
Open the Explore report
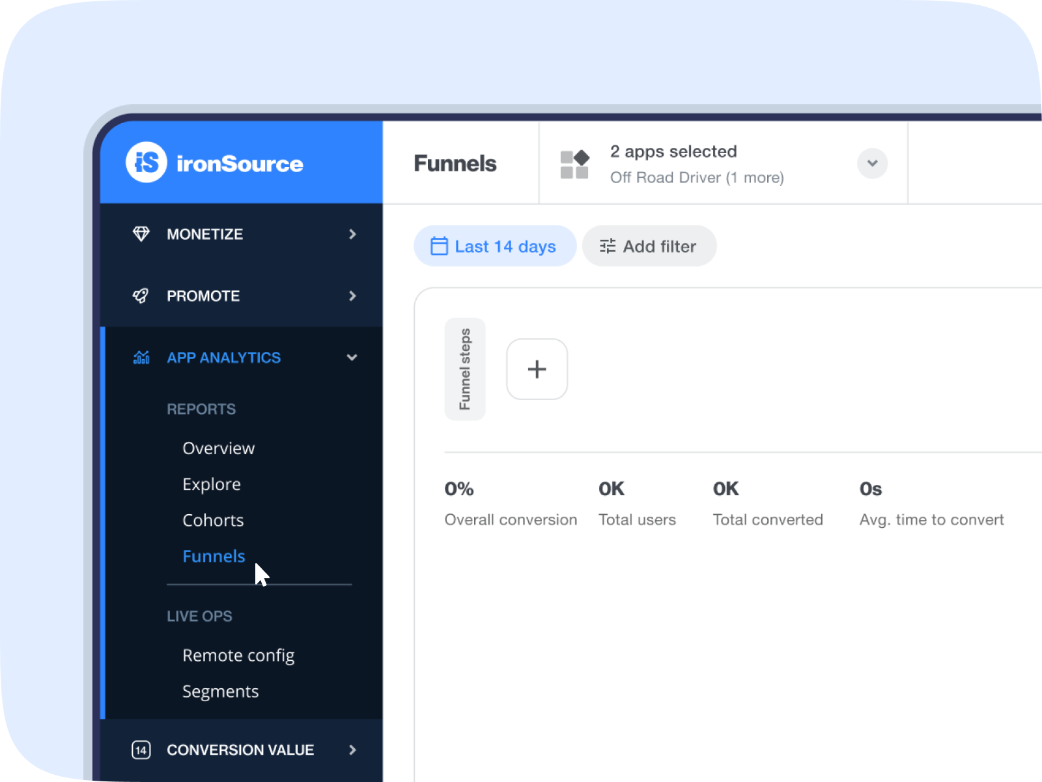point(212,485)
